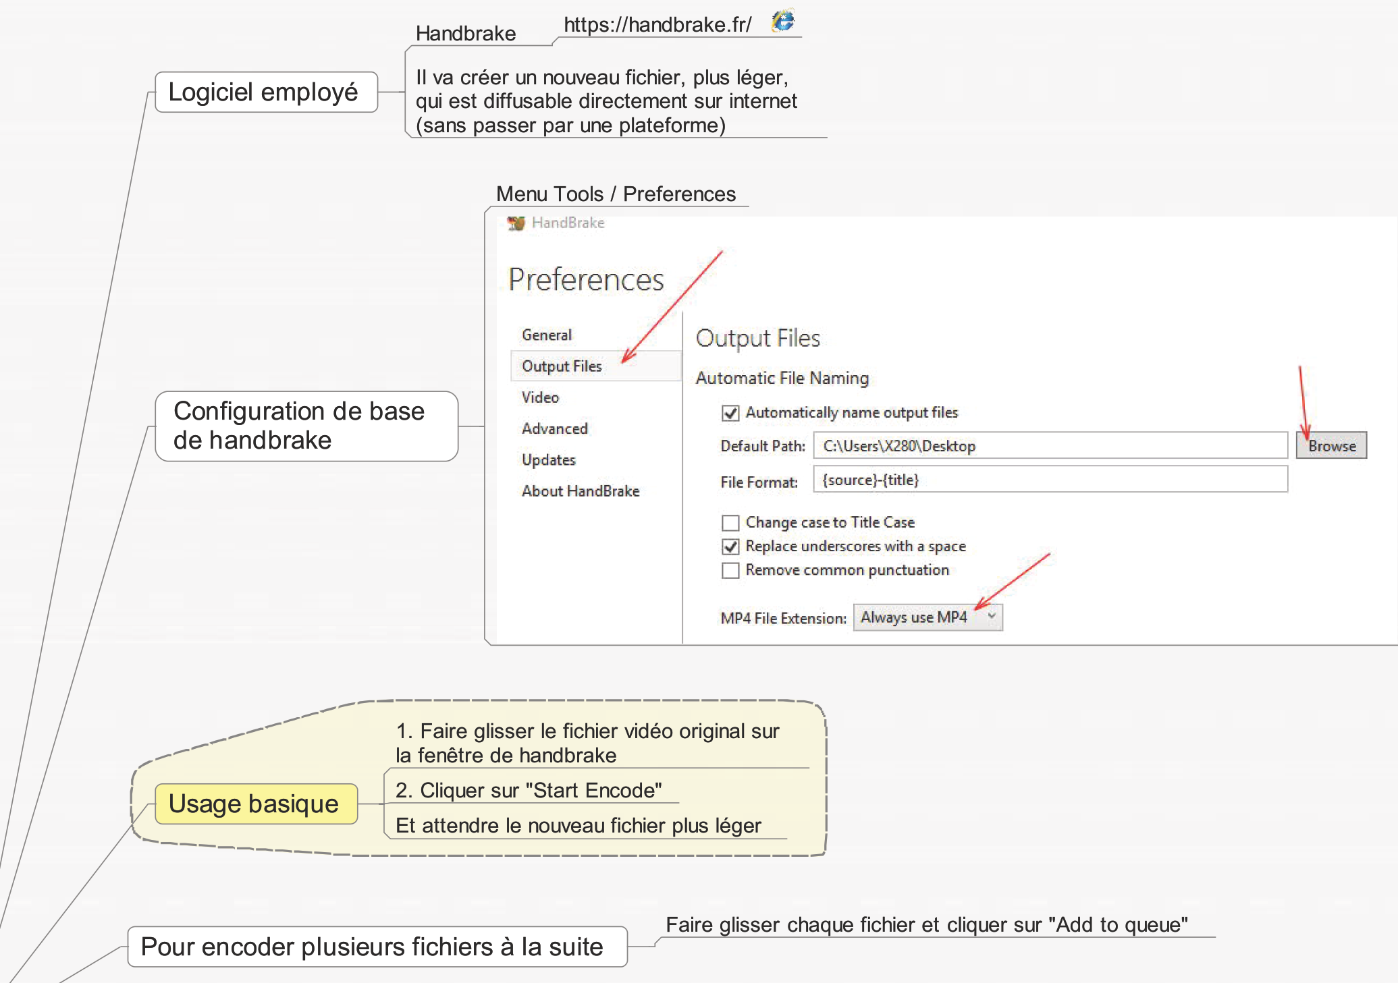Click the 'File Format:' label
Screen dimensions: 1398x983
[x=759, y=482]
